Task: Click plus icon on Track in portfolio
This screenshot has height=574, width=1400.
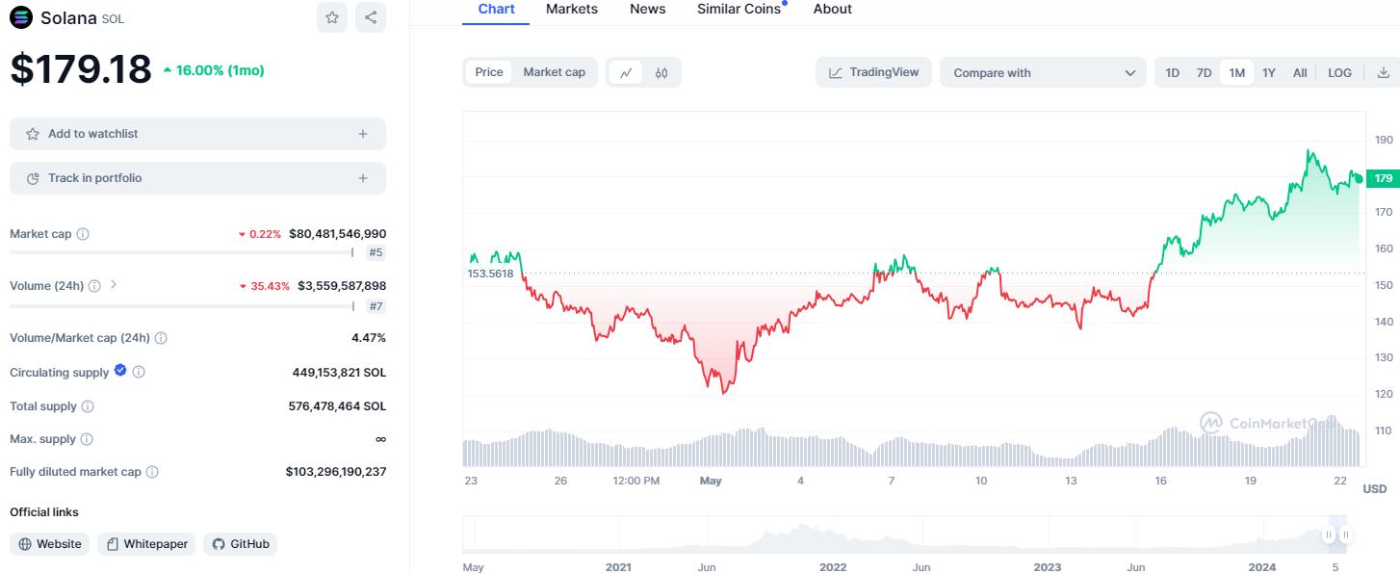Action: tap(363, 178)
